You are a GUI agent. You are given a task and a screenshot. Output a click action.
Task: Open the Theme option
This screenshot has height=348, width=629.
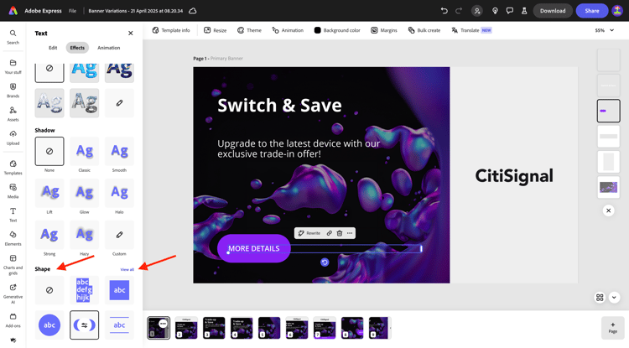coord(249,30)
